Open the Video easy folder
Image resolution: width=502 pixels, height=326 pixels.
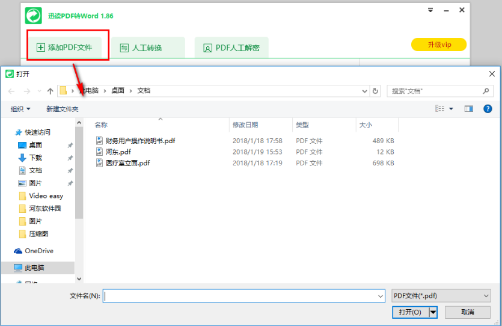(x=46, y=195)
